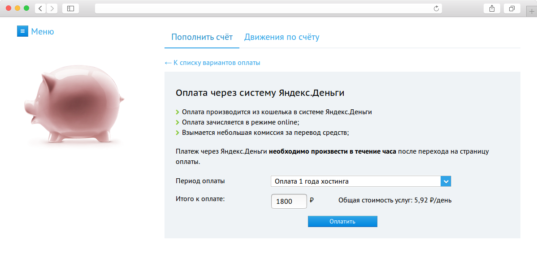Screen dimensions: 537x258
Task: Follow the К списку вариантов оплаты link
Action: coord(212,63)
